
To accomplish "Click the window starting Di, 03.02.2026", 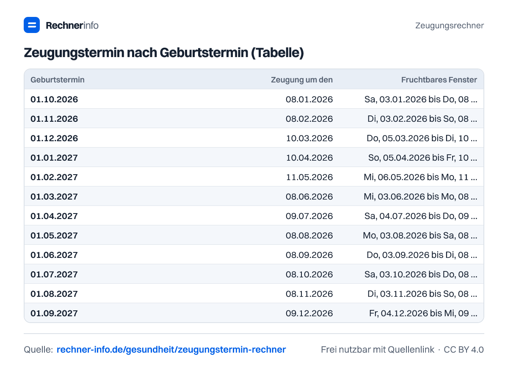I will [x=422, y=119].
